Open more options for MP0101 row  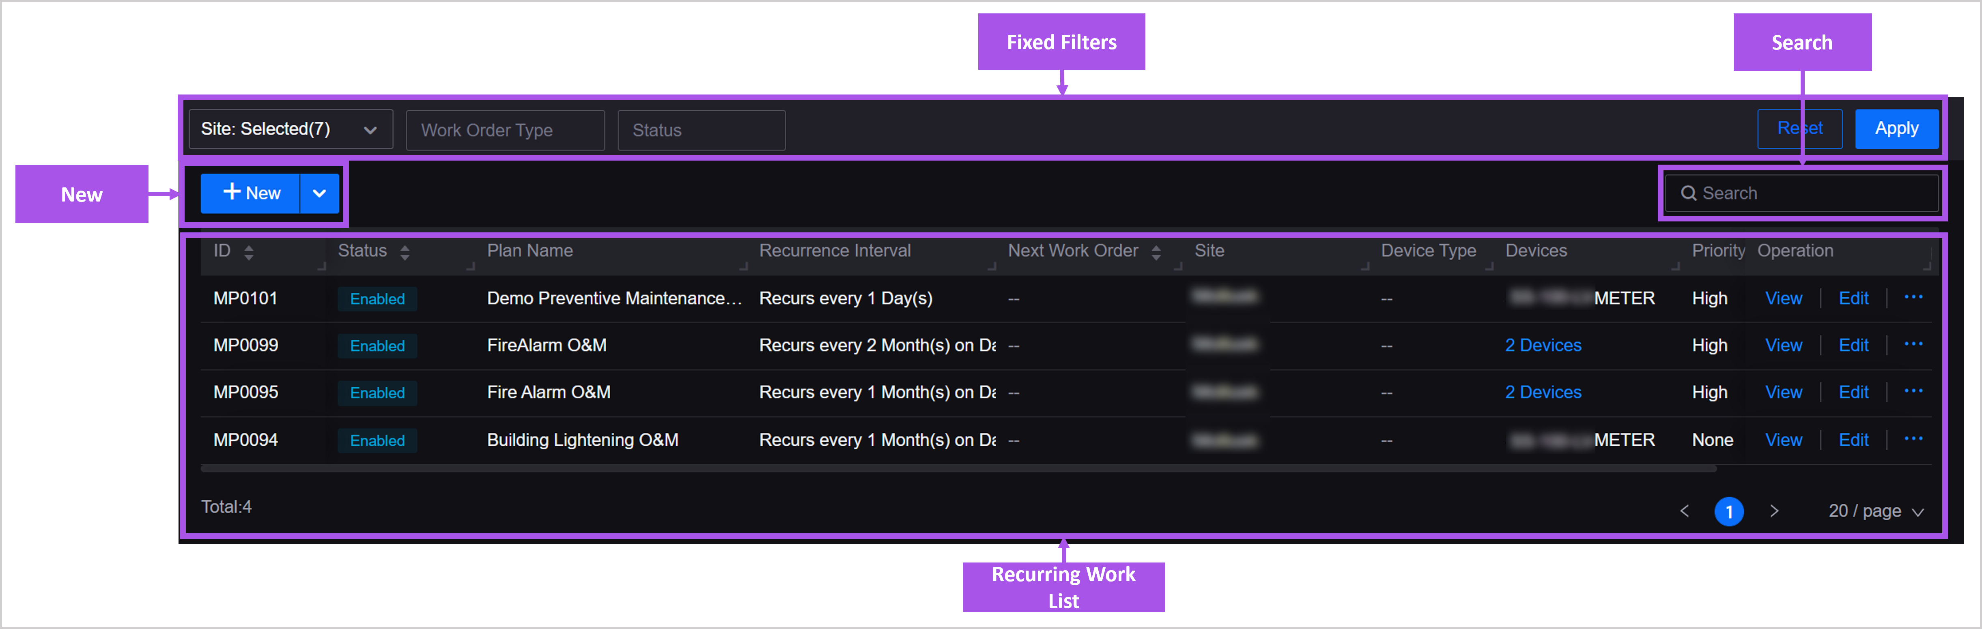[1913, 298]
